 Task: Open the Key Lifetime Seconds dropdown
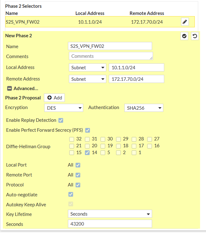click(x=110, y=214)
